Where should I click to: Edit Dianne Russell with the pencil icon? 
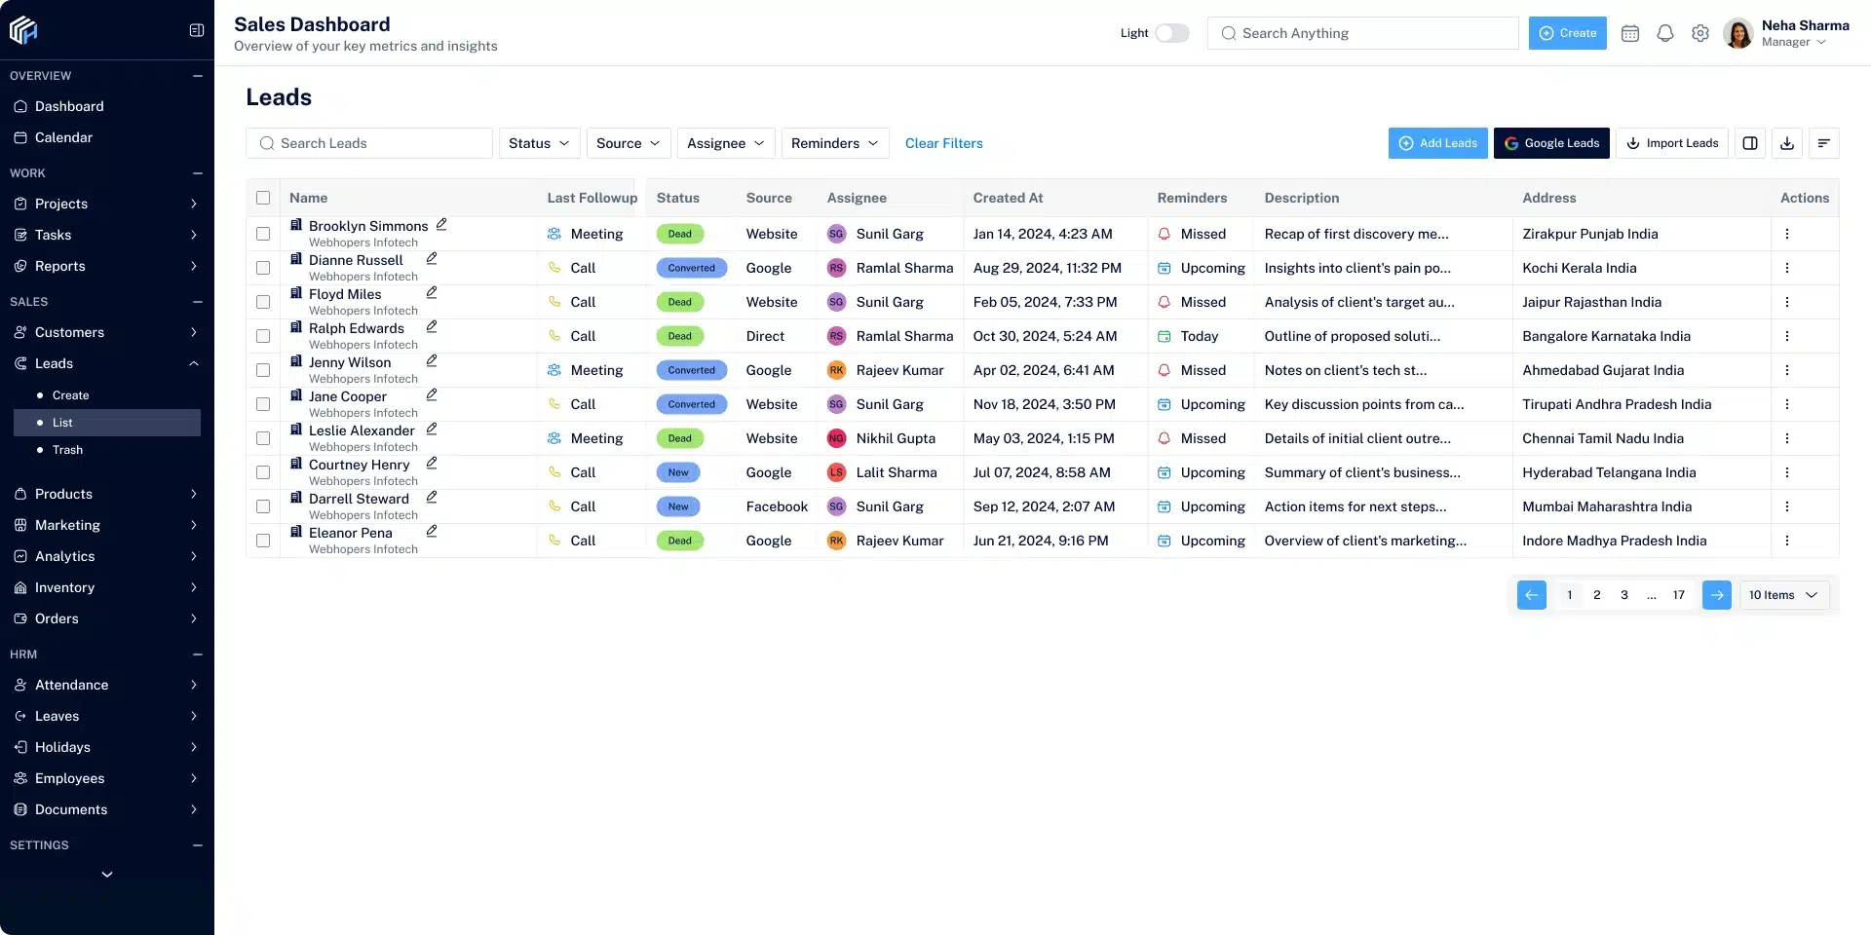432,258
